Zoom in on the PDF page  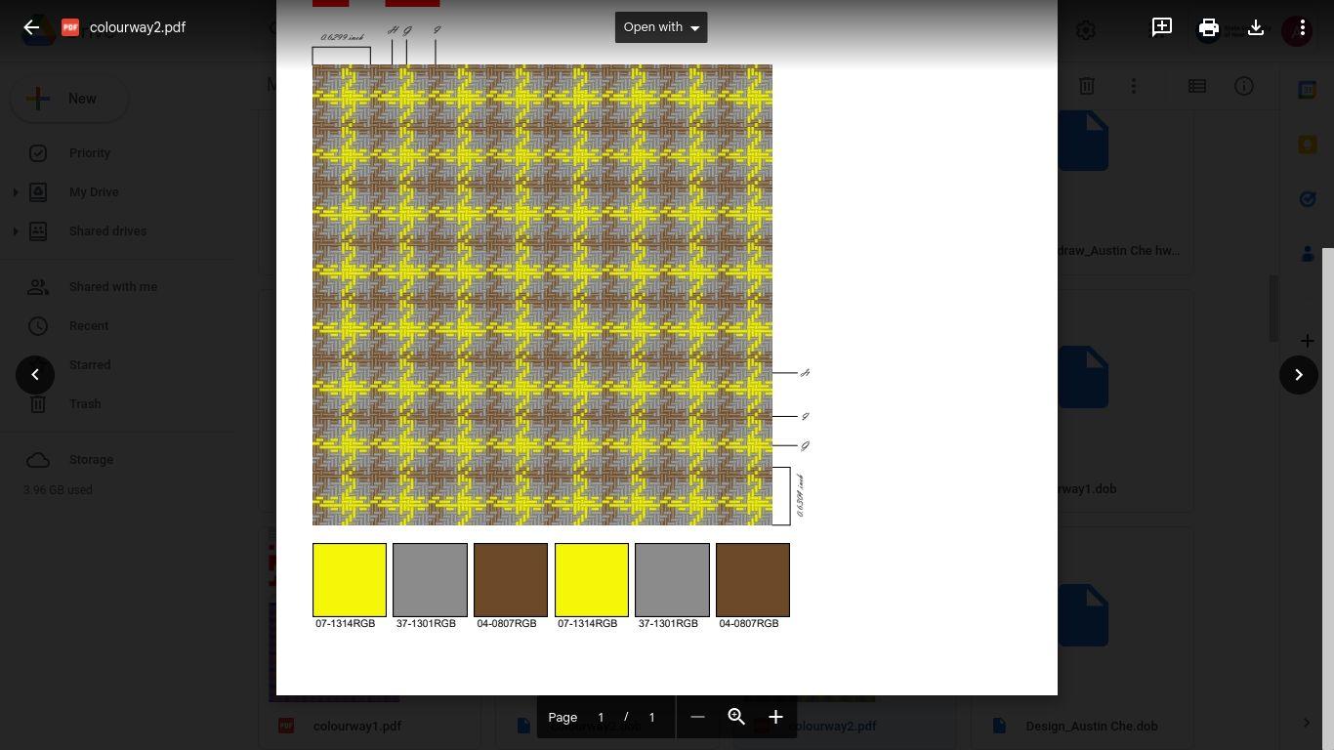pos(775,717)
